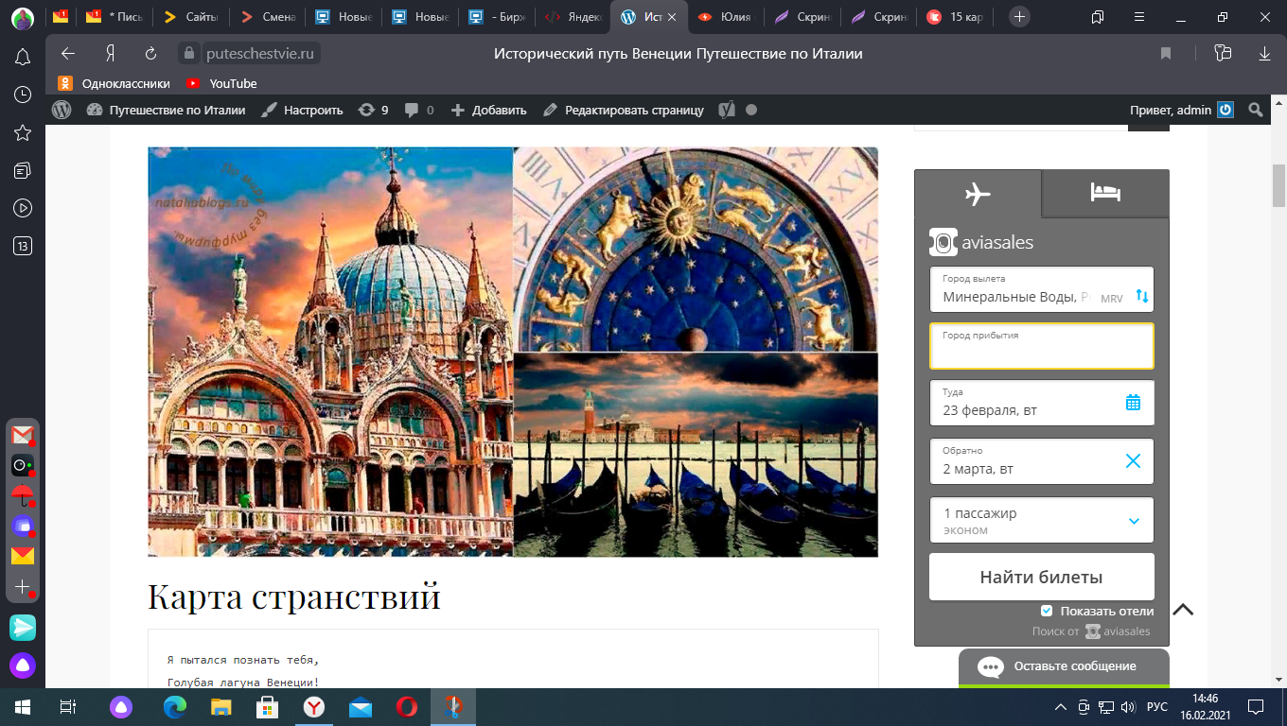Reload the current page
Image resolution: width=1287 pixels, height=726 pixels.
[150, 54]
